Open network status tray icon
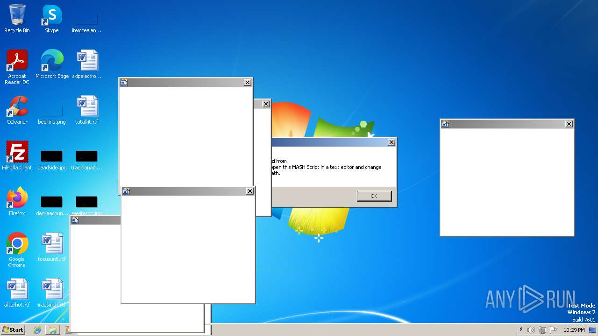Viewport: 598px width, 336px height. 542,330
